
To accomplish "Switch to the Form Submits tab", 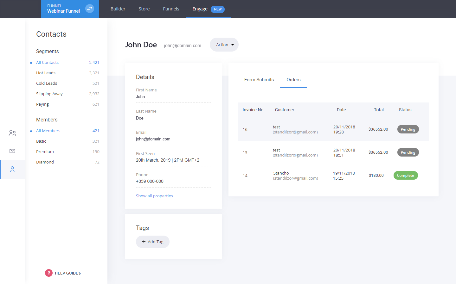I will pyautogui.click(x=259, y=80).
